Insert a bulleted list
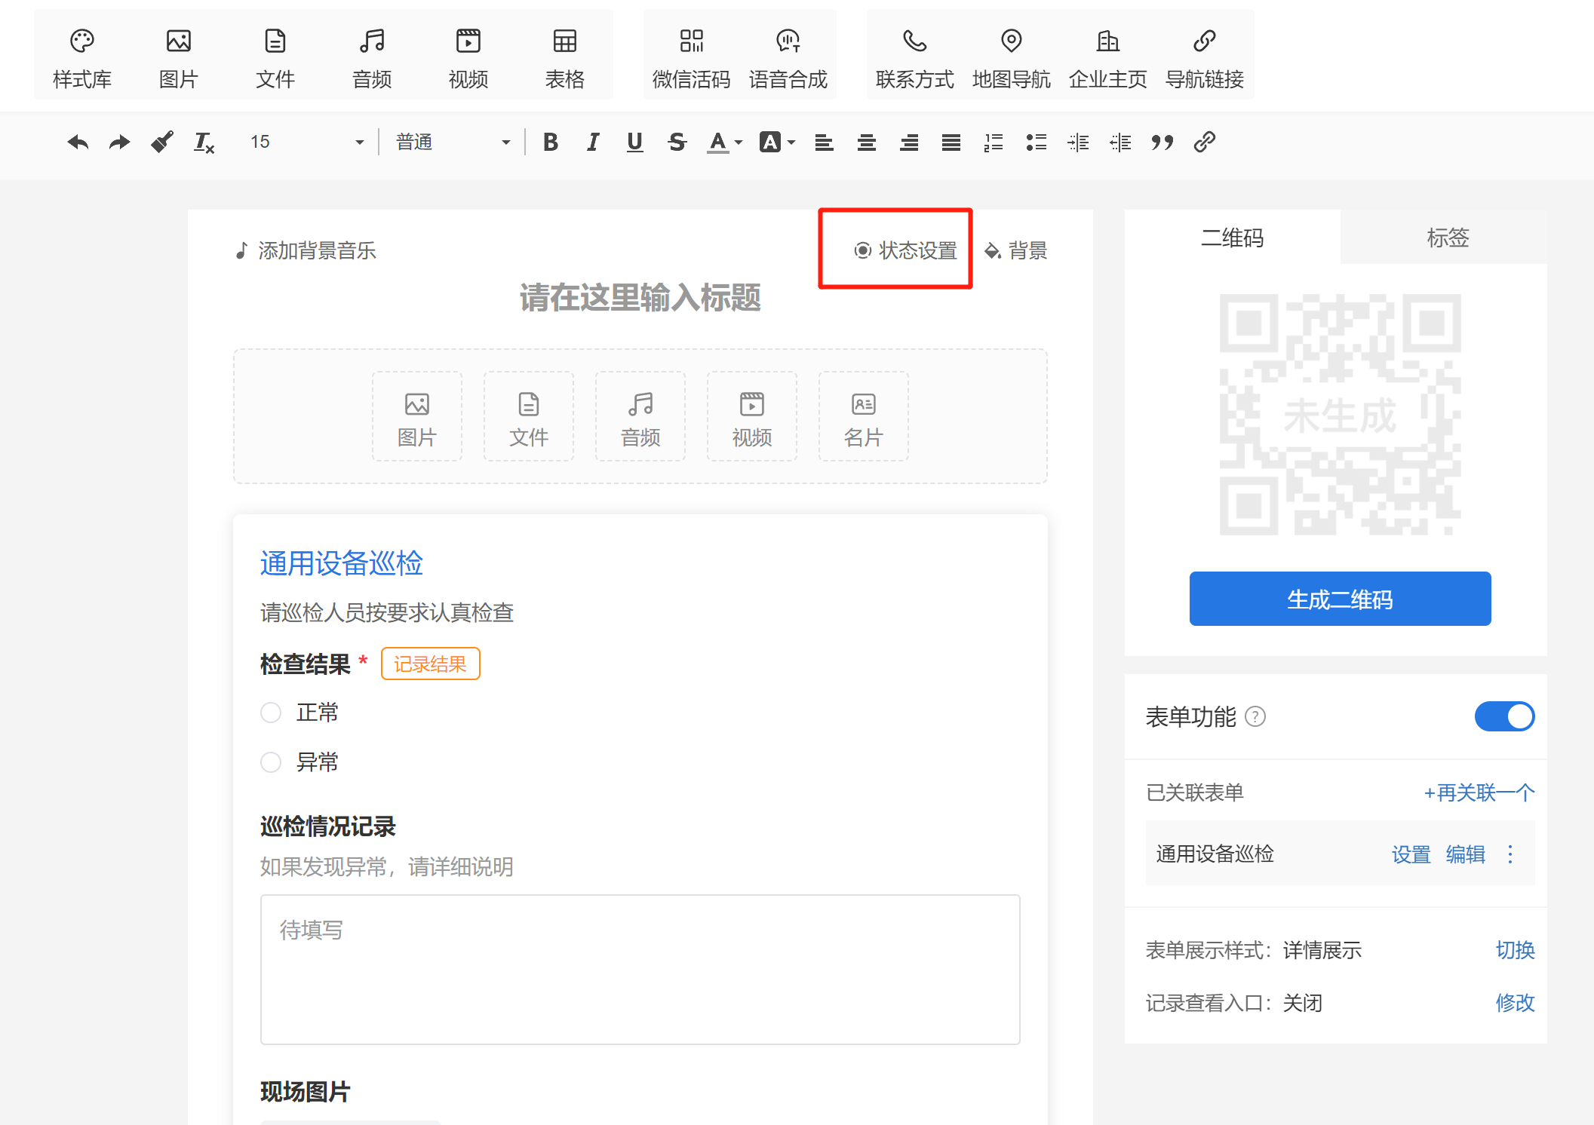Image resolution: width=1594 pixels, height=1125 pixels. click(x=1036, y=142)
